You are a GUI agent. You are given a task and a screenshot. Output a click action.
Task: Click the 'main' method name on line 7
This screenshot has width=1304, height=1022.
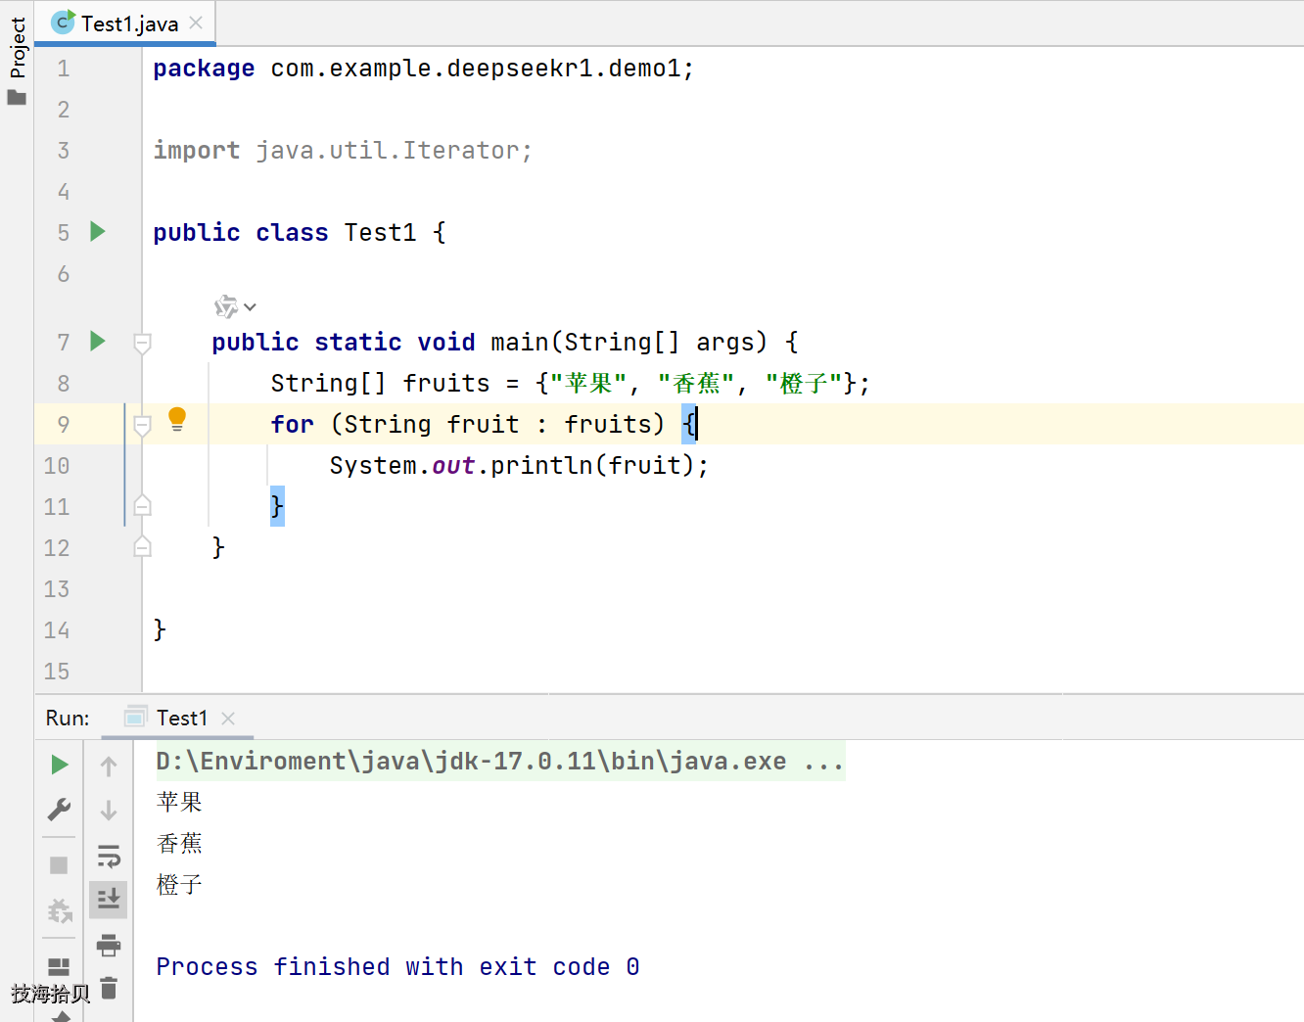[x=520, y=343]
